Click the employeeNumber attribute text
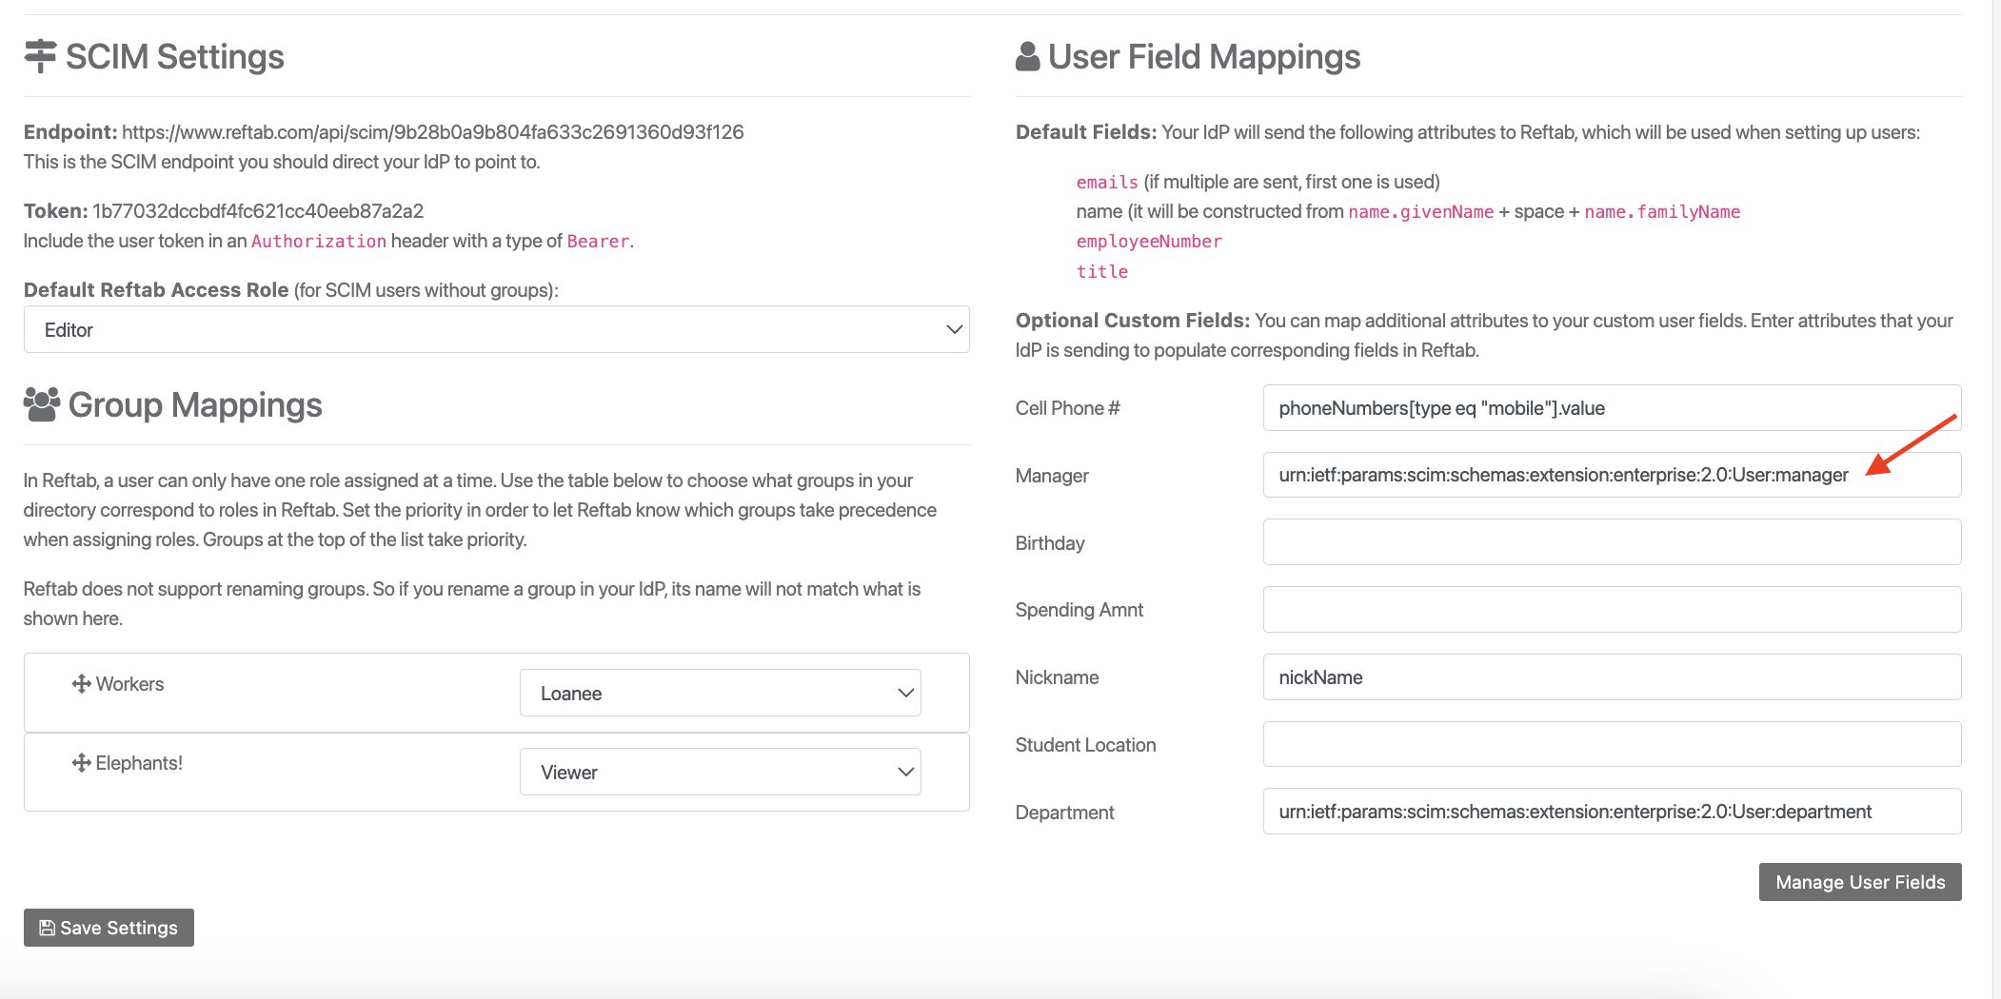This screenshot has width=2001, height=999. click(x=1149, y=242)
